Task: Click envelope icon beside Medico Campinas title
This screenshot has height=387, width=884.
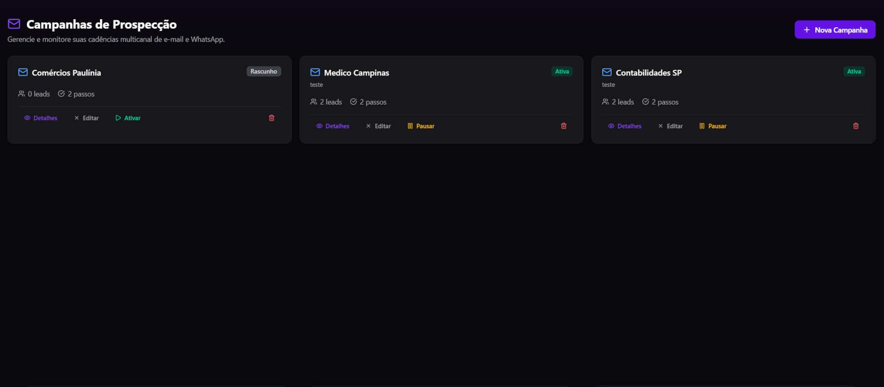Action: (315, 73)
